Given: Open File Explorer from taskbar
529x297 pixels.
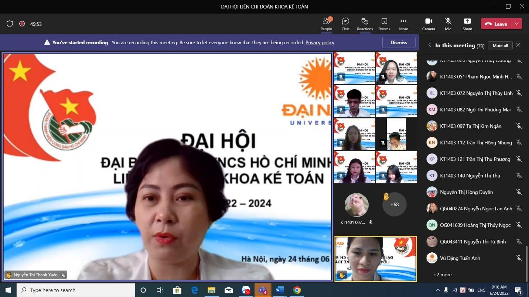Looking at the screenshot, I should pos(211,290).
